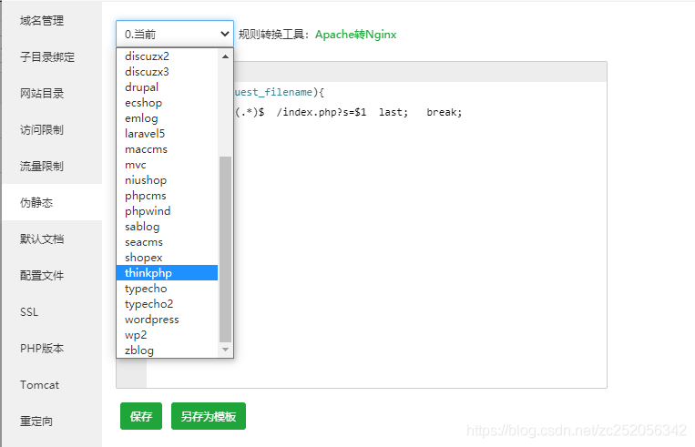
Task: Choose discuzx2 from the template list
Action: (x=167, y=56)
